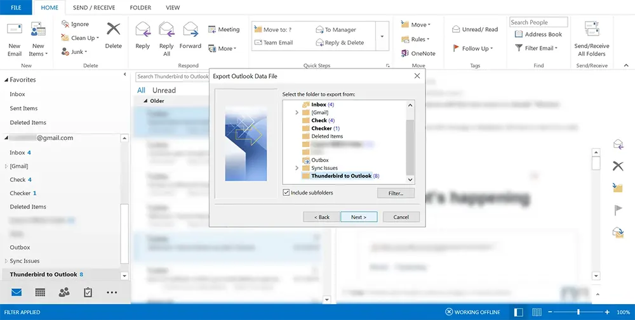Expand Sync Issues folder in export dialog
Screen dimensions: 635x320
pyautogui.click(x=297, y=168)
